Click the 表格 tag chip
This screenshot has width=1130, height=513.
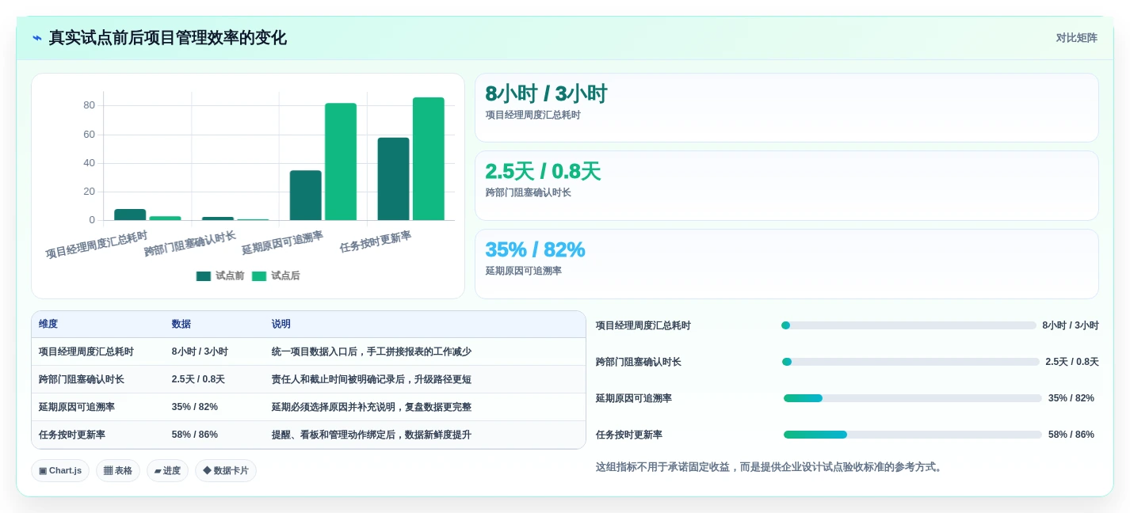118,470
